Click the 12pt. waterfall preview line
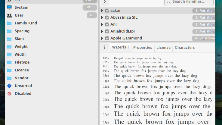This screenshot has height=125, width=222. [x=162, y=86]
